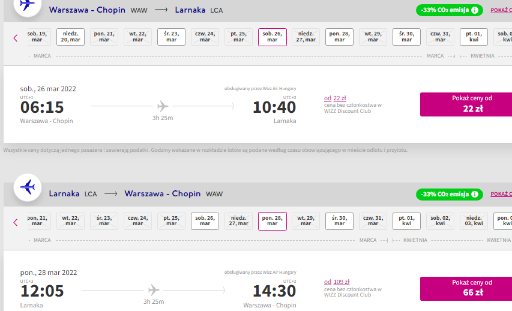Click Pokaż ceny od 22 zł button

[466, 104]
